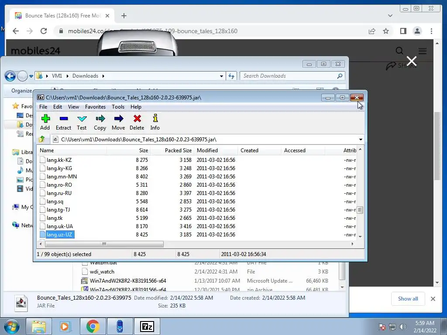
Task: Expand the 7-Zip address path dropdown
Action: coord(361,140)
